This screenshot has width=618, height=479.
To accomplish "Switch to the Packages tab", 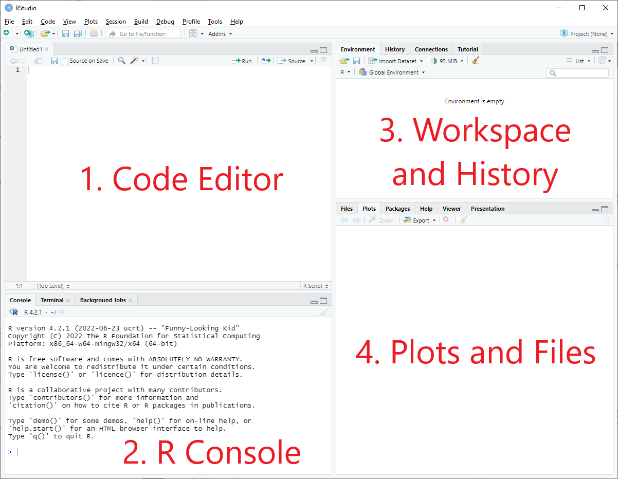I will (x=397, y=209).
